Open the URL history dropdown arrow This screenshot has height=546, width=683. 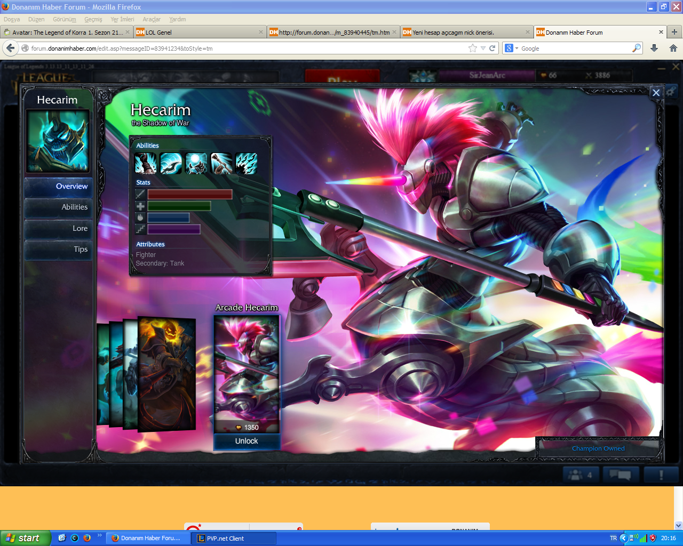click(x=483, y=48)
